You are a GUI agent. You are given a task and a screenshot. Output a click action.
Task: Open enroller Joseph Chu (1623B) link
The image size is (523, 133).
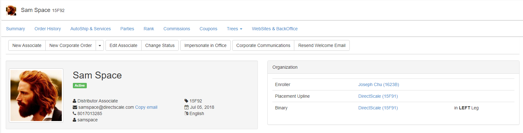click(x=378, y=85)
